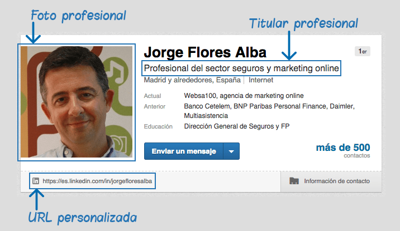Open dropdown arrow next to Enviar un mensaje
The height and width of the screenshot is (231, 400).
tap(231, 151)
